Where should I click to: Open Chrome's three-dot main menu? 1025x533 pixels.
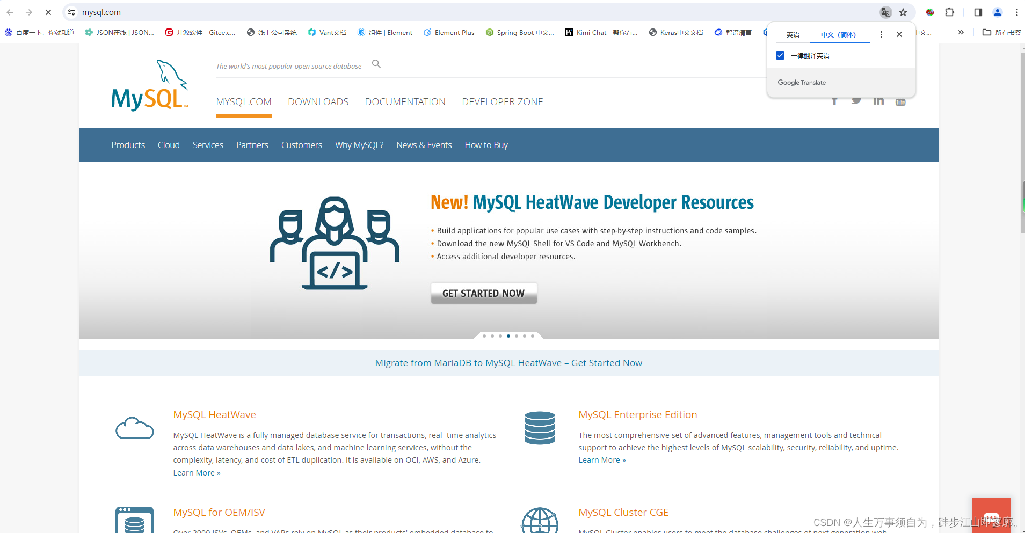[1016, 12]
